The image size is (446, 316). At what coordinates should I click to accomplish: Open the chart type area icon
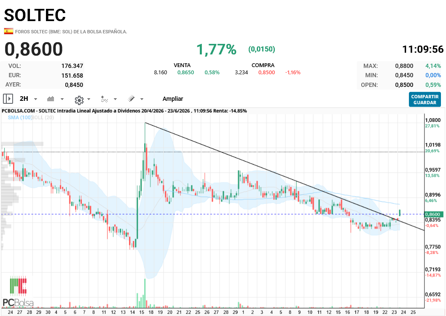(51, 99)
